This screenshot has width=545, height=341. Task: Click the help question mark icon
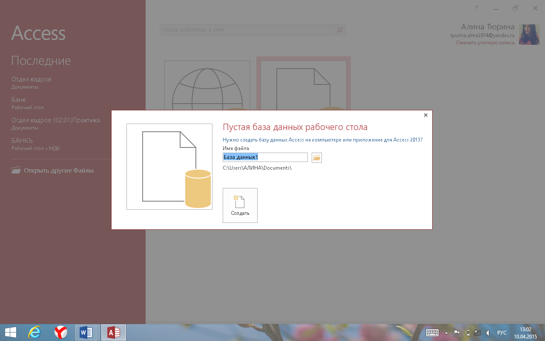476,8
